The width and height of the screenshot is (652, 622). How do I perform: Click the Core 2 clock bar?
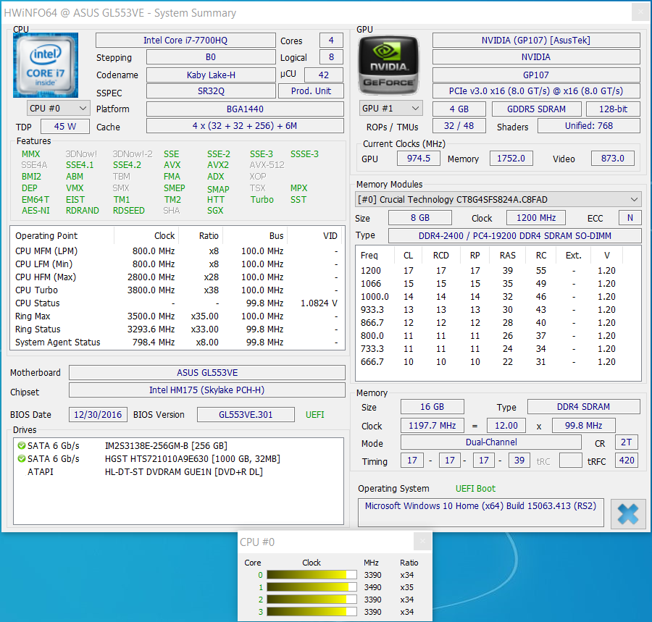(312, 600)
